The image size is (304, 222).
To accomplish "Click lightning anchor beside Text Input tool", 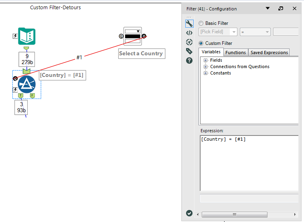I will 15,36.
